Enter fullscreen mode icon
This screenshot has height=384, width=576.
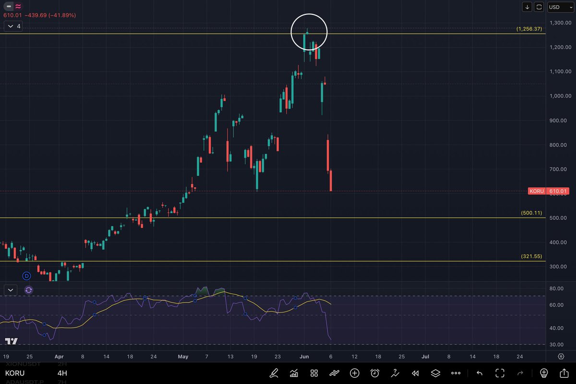(500, 373)
